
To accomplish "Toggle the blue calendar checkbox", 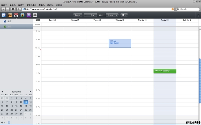I will click(5, 21).
